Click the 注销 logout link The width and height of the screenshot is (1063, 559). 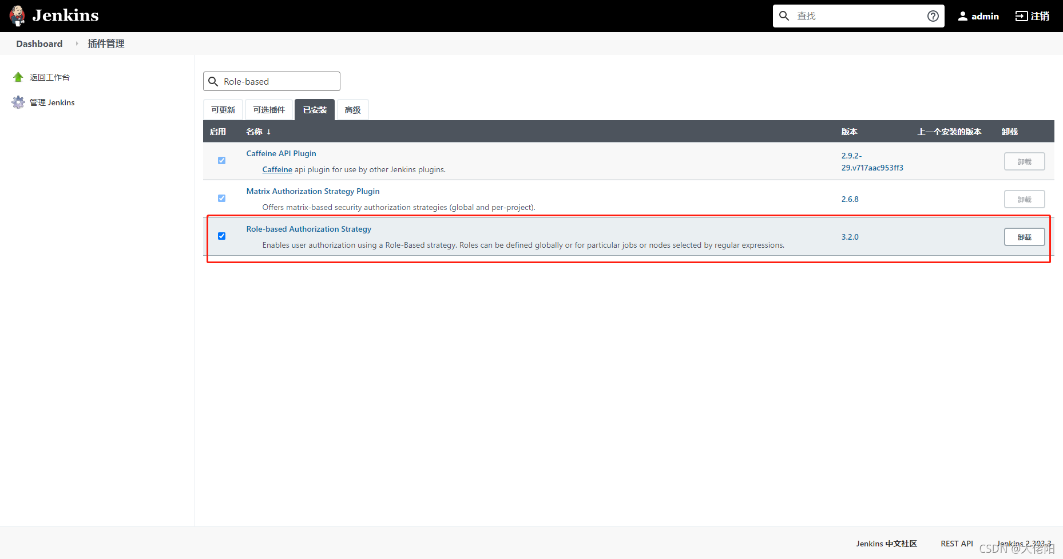[x=1033, y=16]
